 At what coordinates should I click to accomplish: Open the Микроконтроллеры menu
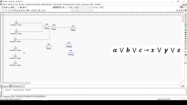click(33, 4)
